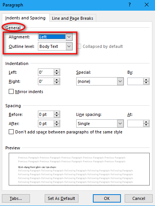Viewport: 155px width, 206px height.
Task: Expand the Outline level dropdown
Action: [x=69, y=46]
